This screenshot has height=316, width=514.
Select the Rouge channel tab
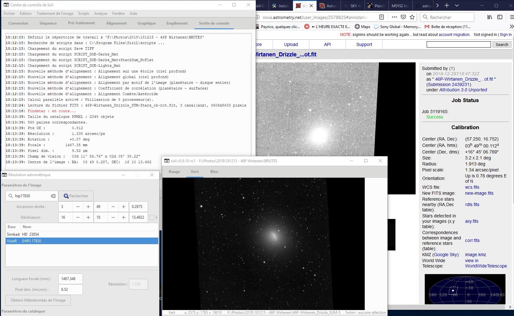point(174,172)
